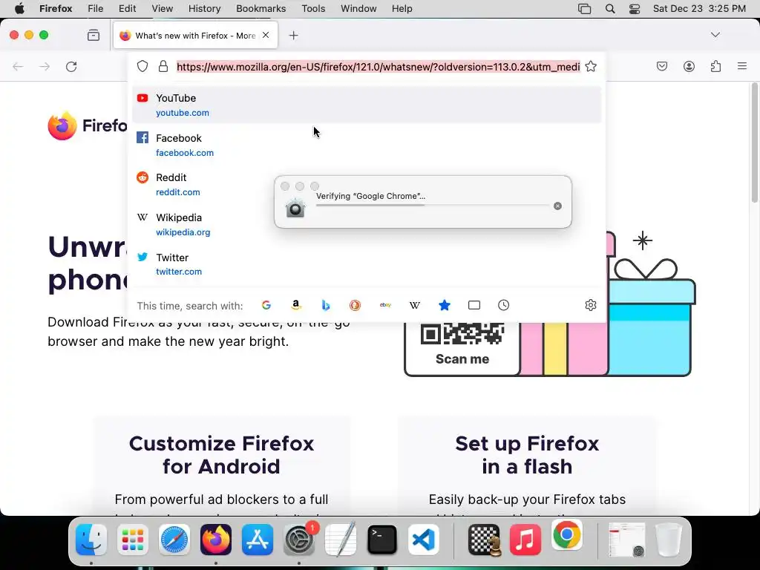Launch Safari from the Dock
760x570 pixels.
[x=174, y=540]
